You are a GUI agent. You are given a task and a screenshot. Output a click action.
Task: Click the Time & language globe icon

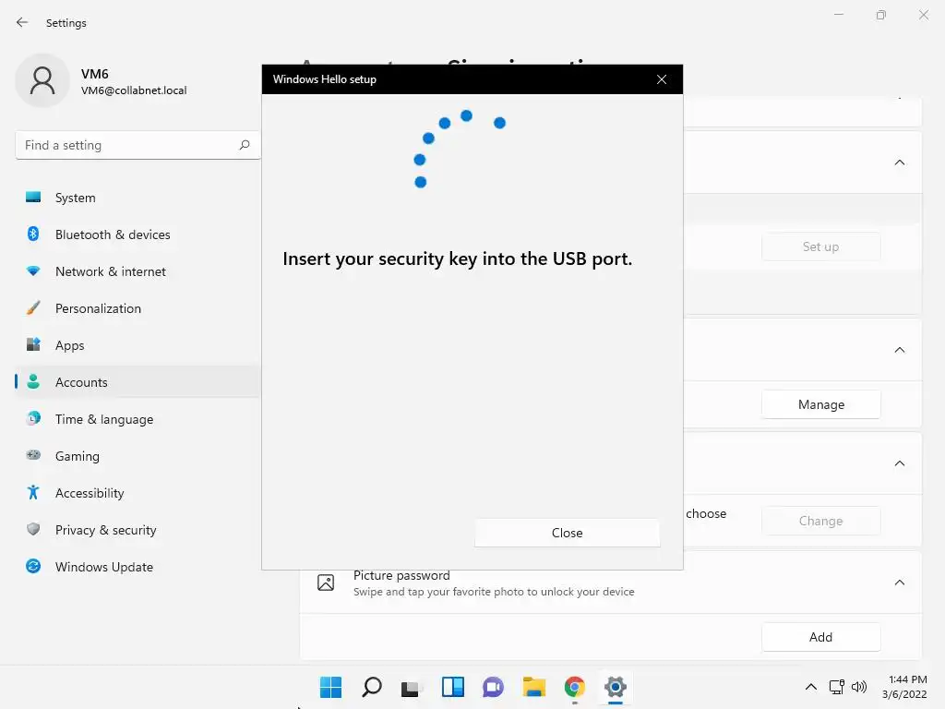coord(33,418)
